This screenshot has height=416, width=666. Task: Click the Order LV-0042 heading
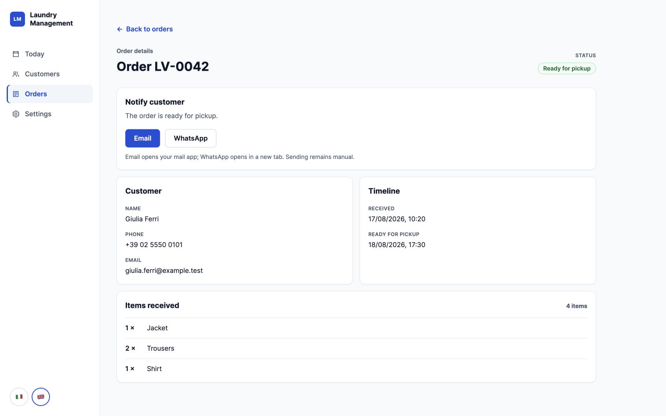click(x=163, y=67)
